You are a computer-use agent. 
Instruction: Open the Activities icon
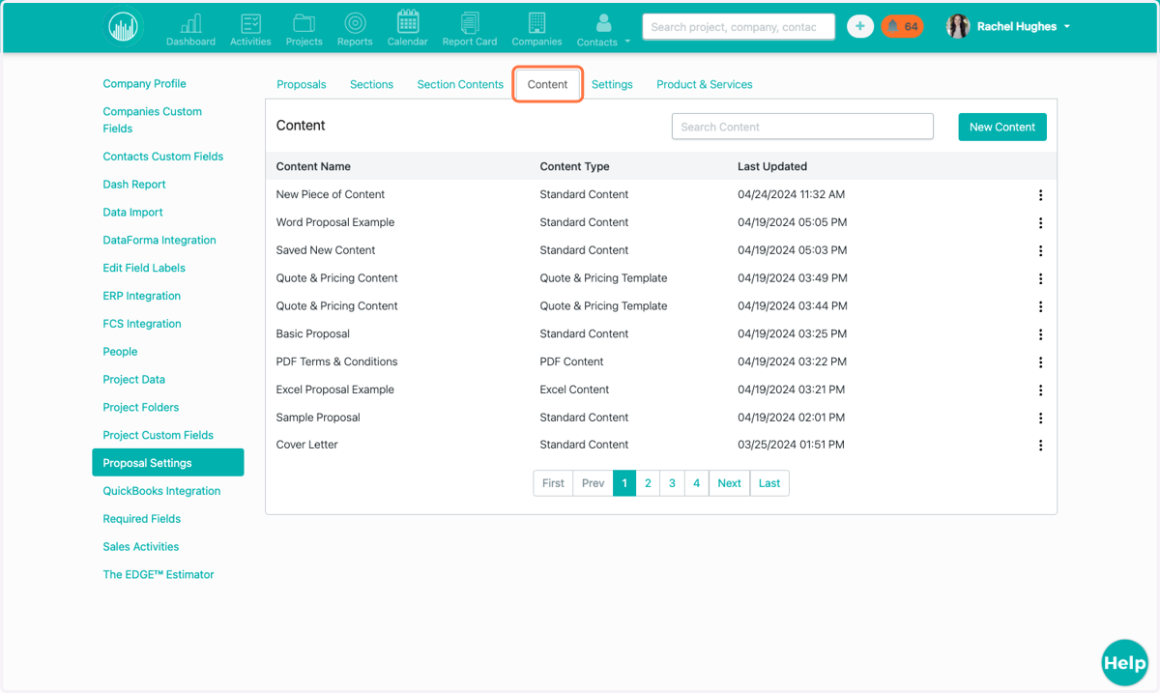tap(250, 29)
